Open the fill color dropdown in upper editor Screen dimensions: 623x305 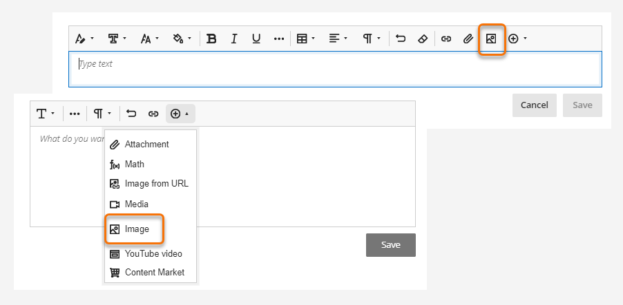182,39
